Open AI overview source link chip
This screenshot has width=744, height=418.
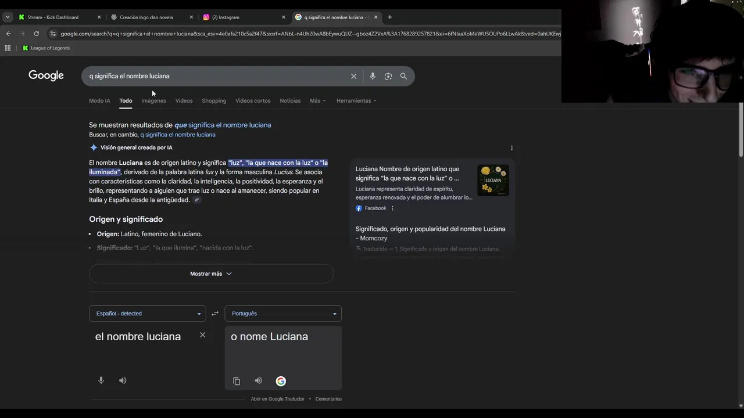pyautogui.click(x=197, y=200)
